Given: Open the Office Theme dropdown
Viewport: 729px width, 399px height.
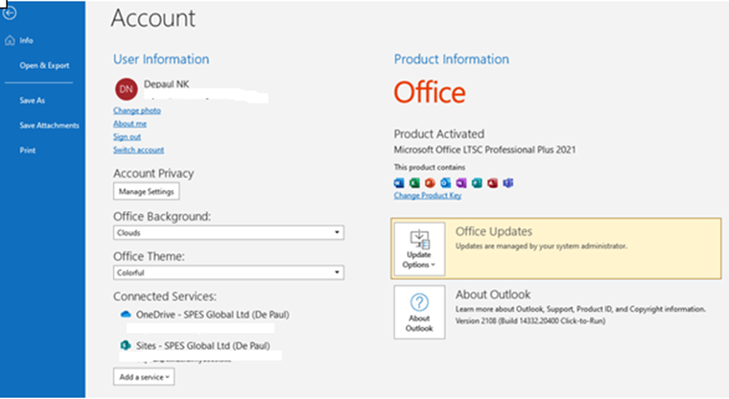Looking at the screenshot, I should tap(228, 273).
